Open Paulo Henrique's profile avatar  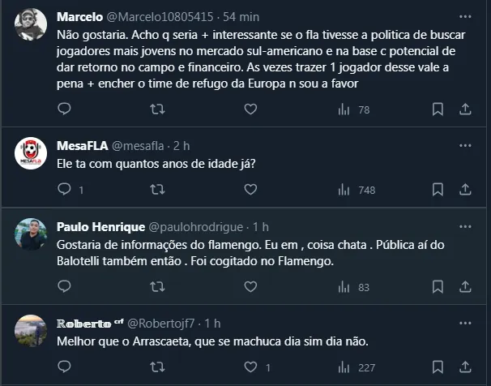pos(31,234)
